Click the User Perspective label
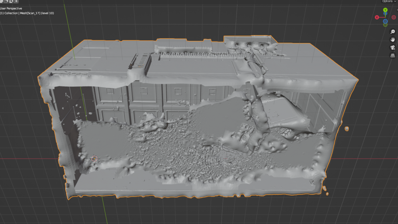Screen dimensions: 398x224 (11, 8)
